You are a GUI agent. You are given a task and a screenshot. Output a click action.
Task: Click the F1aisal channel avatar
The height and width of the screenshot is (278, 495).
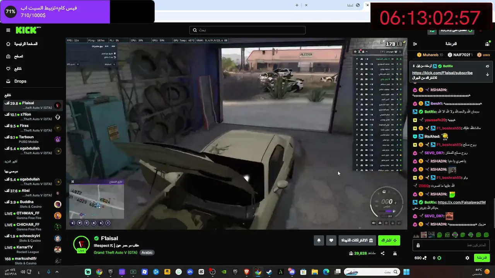point(81,244)
